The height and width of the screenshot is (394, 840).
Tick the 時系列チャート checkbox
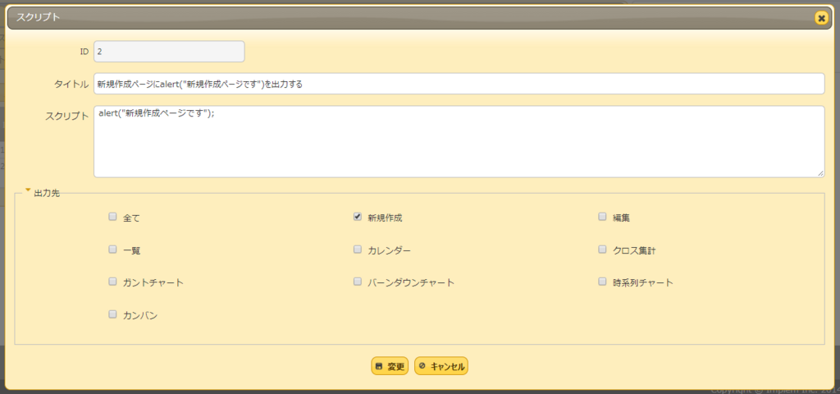pyautogui.click(x=602, y=282)
